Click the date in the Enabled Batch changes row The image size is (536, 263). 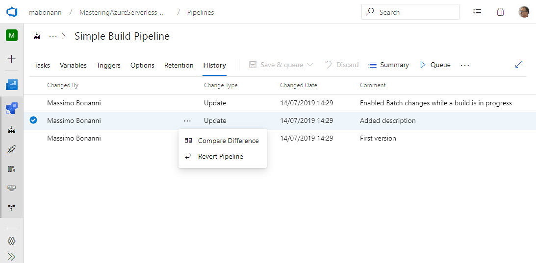pyautogui.click(x=306, y=103)
